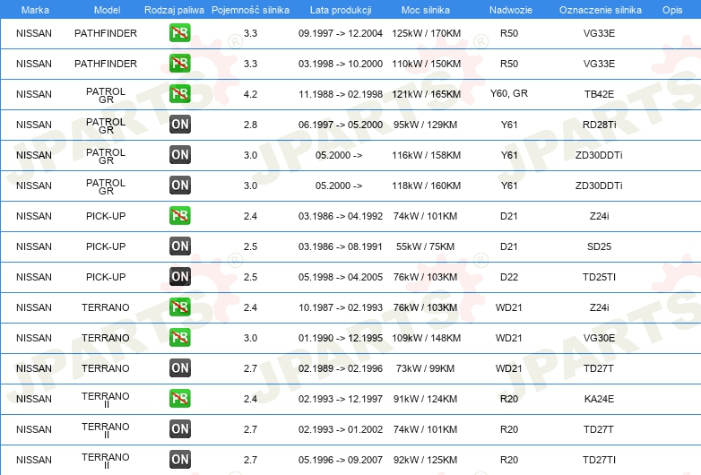Viewport: 701px width, 475px height.
Task: Click the 10.1987 -> 02.1993 production years cell
Action: [339, 307]
